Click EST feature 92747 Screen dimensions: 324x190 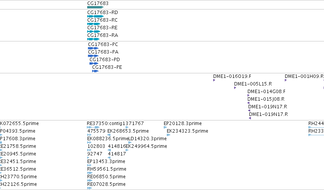88,158
